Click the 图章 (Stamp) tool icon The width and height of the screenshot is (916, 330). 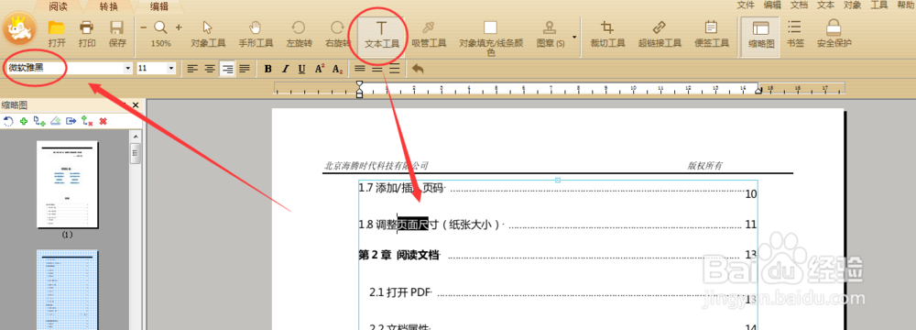point(550,28)
